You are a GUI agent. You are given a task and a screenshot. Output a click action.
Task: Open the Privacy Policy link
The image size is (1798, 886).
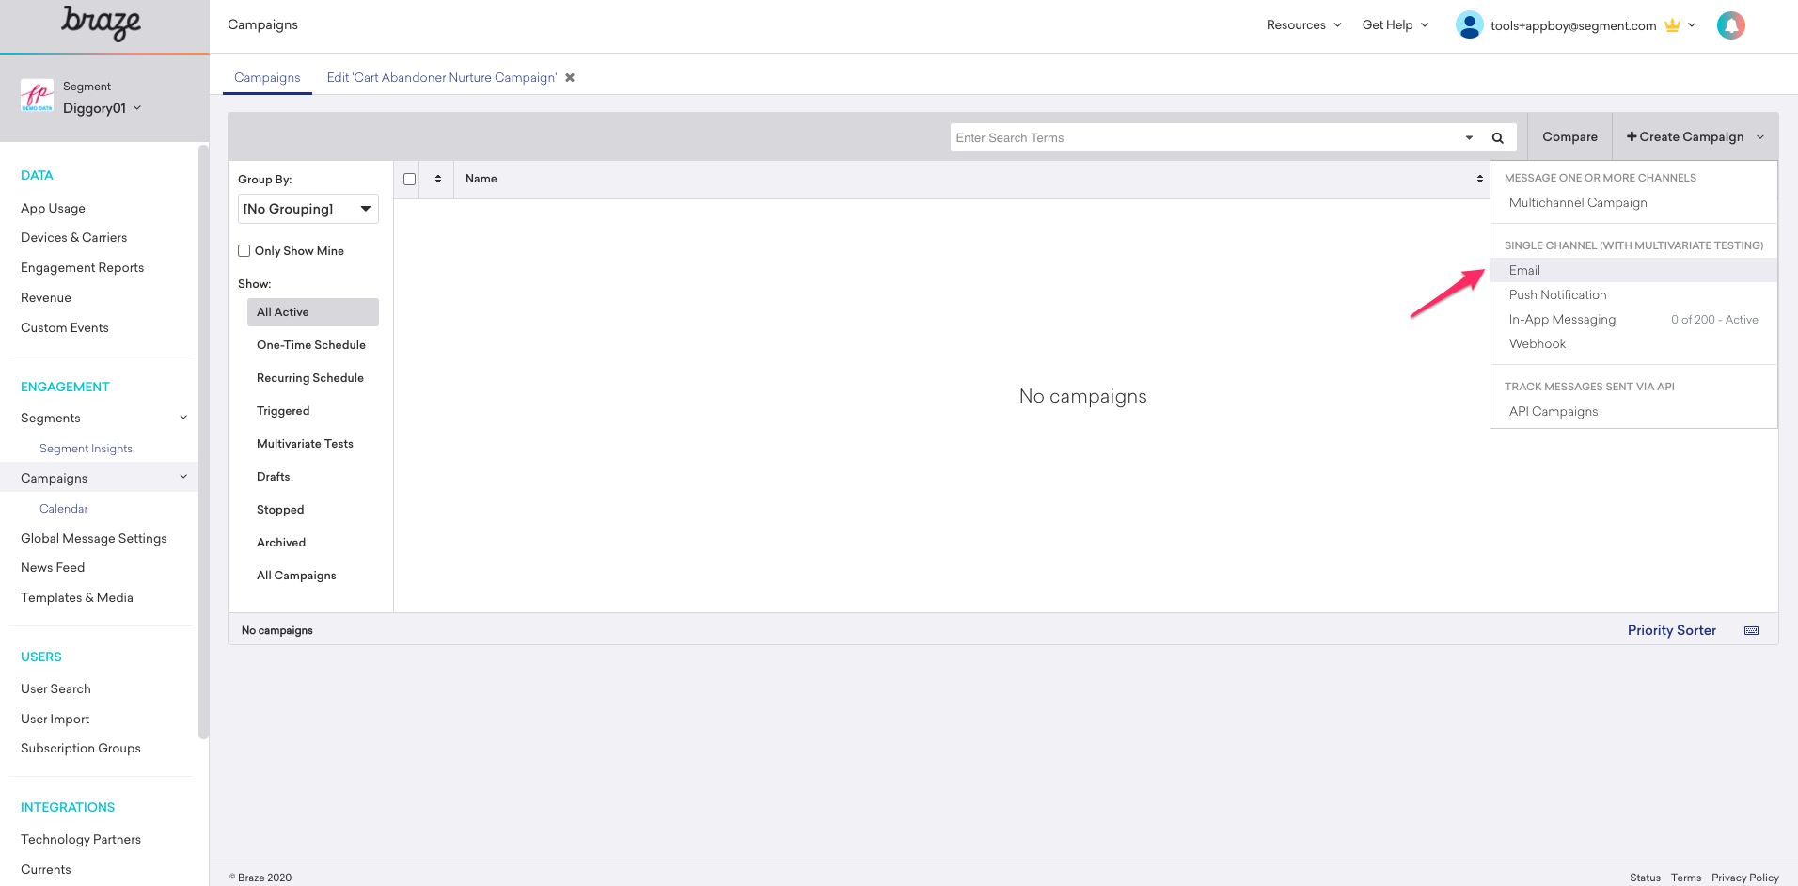pyautogui.click(x=1745, y=877)
